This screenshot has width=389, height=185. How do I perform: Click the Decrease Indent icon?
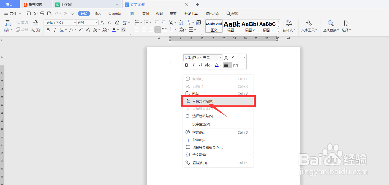point(156,22)
